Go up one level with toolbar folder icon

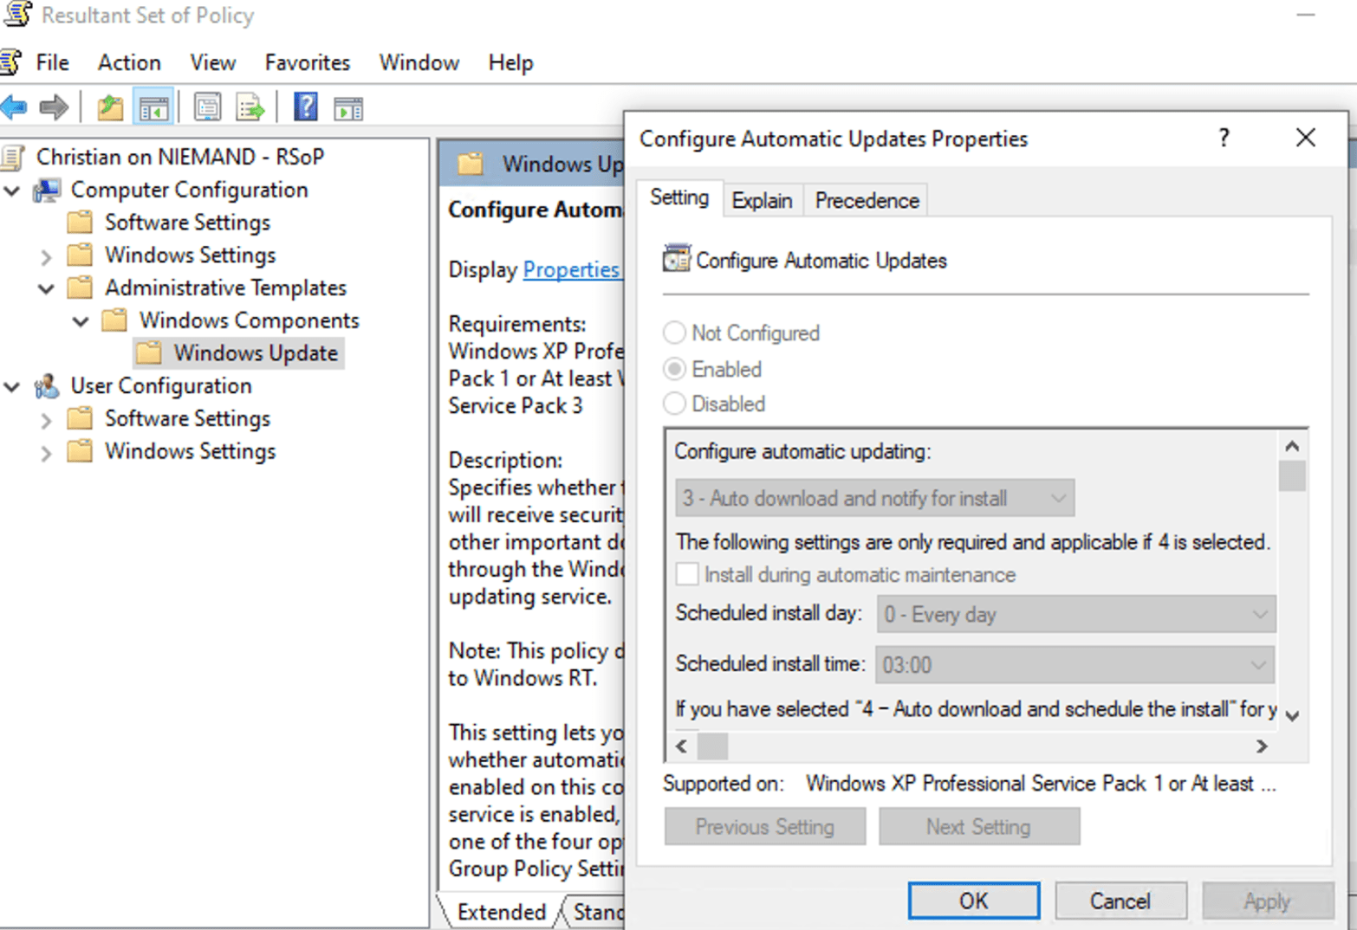click(x=110, y=108)
